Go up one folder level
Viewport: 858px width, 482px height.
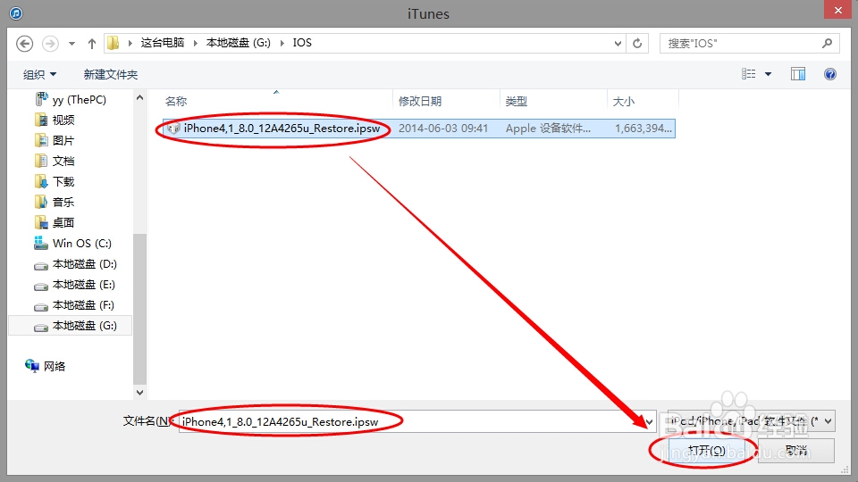[x=92, y=44]
